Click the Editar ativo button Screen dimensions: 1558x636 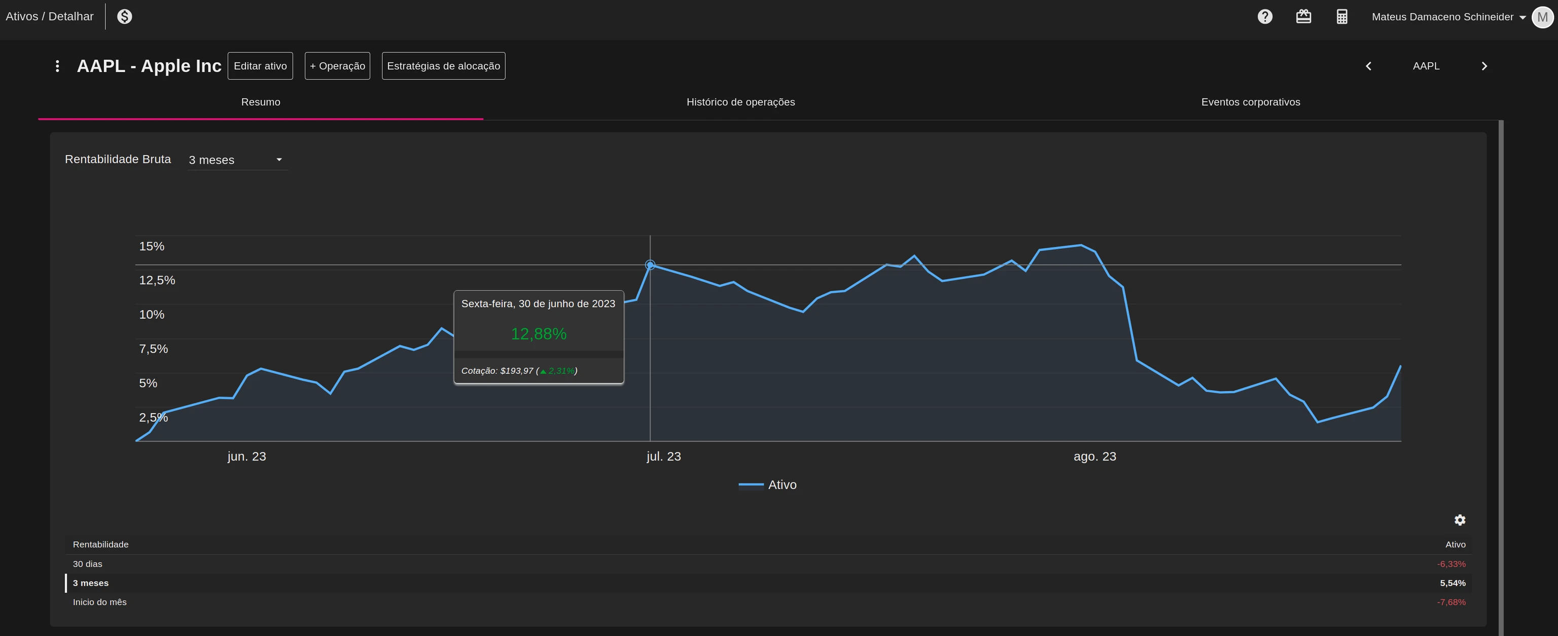tap(260, 66)
